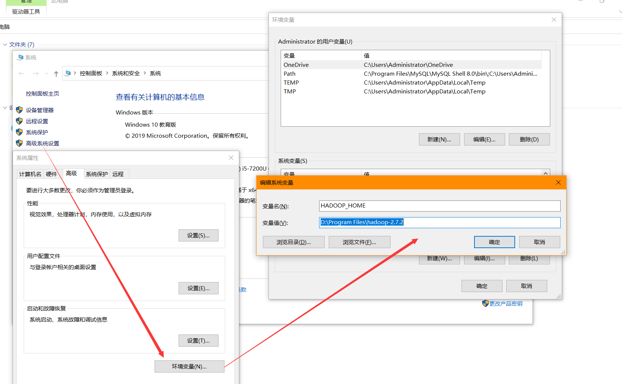Go back in System window navigation
Screen dimensions: 622x384
[x=21, y=73]
